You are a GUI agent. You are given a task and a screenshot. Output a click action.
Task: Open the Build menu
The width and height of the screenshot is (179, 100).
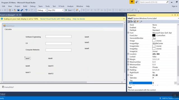click(25, 6)
